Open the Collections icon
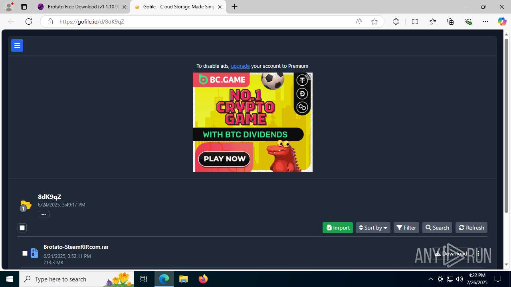 (450, 22)
